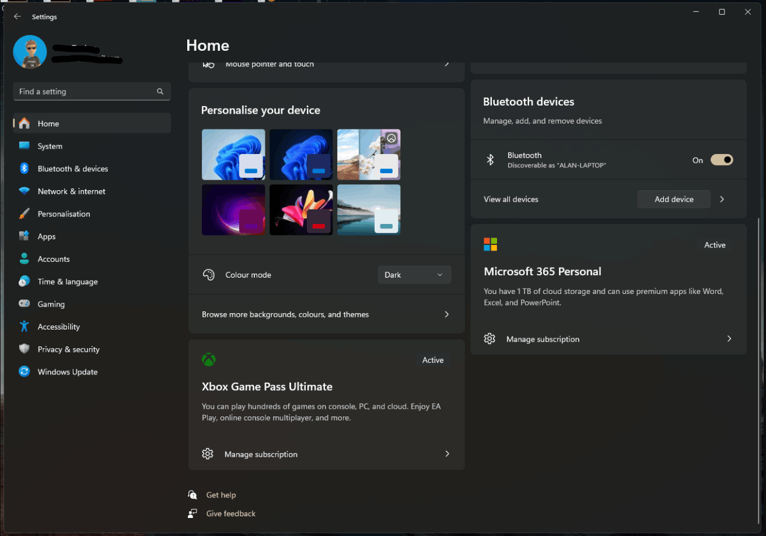Select the blossom landscape spotlight theme
The image size is (766, 536).
tap(369, 155)
